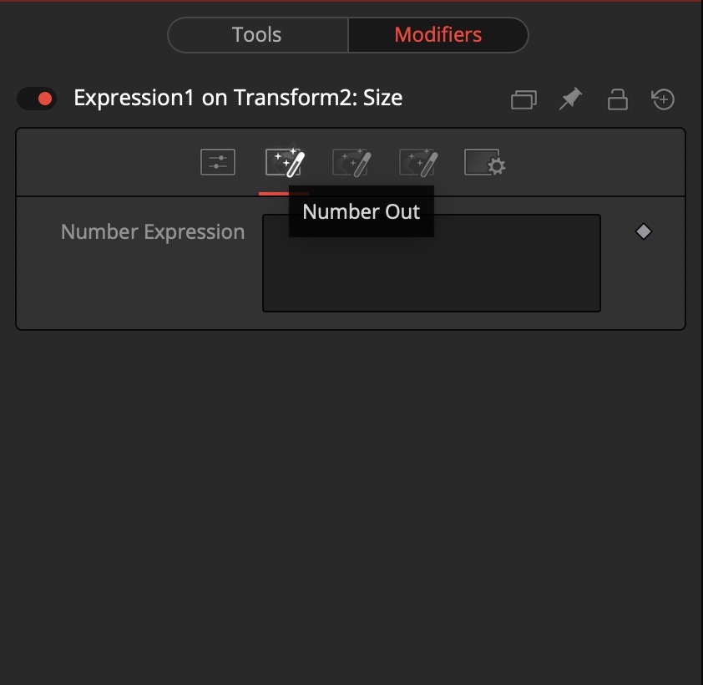Screen dimensions: 703x685
Task: Select the Modifiers tab
Action: click(438, 35)
